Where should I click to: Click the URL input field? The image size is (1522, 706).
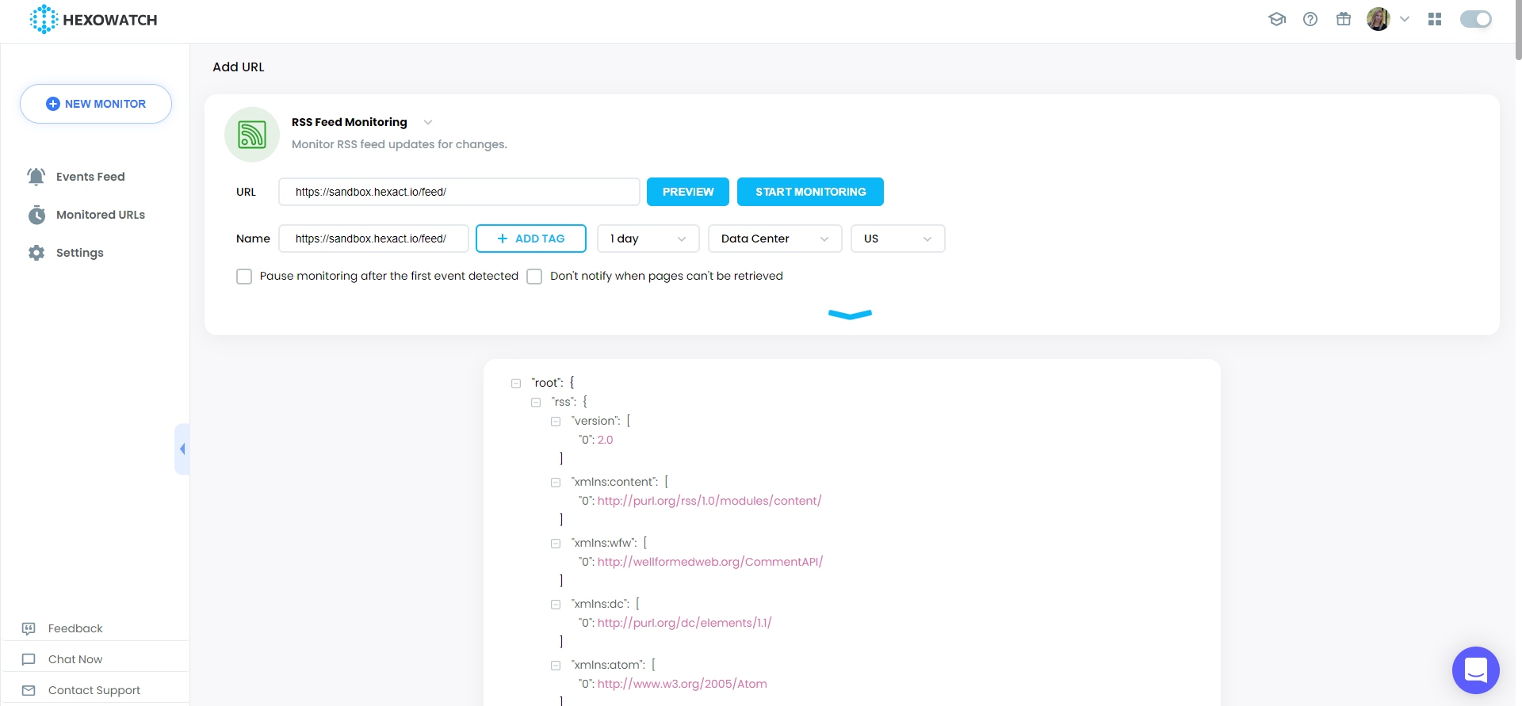(459, 192)
